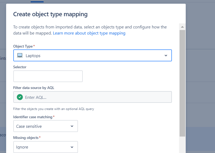Click the Object Type field label
The image size is (215, 153).
point(23,46)
